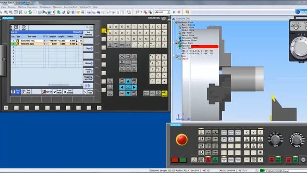This screenshot has height=173, width=307.
Task: Open the Machine Operation menu
Action: coord(27,7)
